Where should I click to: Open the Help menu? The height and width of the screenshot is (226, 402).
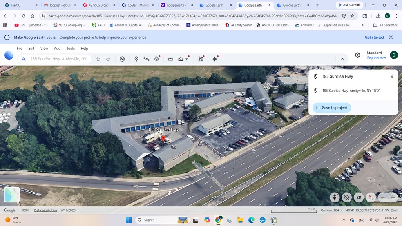click(x=84, y=49)
